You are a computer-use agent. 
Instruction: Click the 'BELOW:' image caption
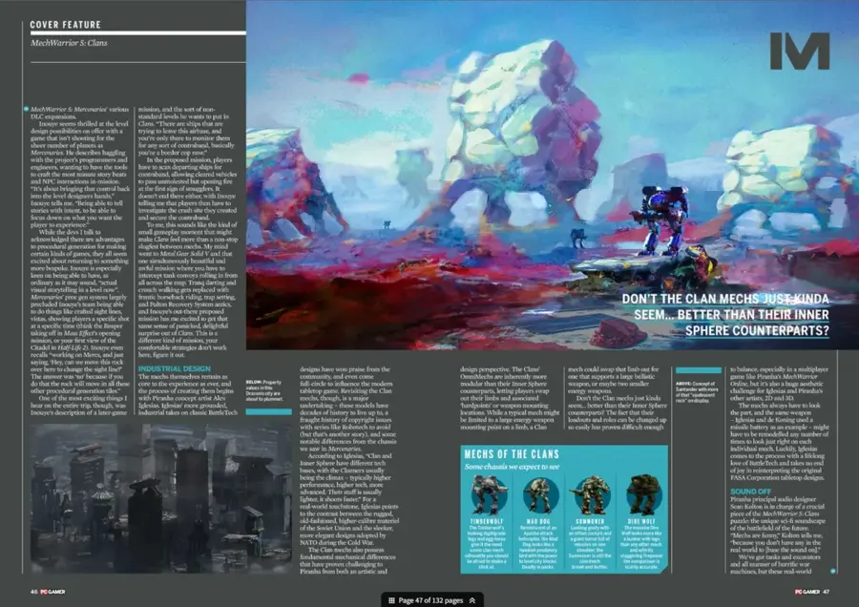coord(263,390)
